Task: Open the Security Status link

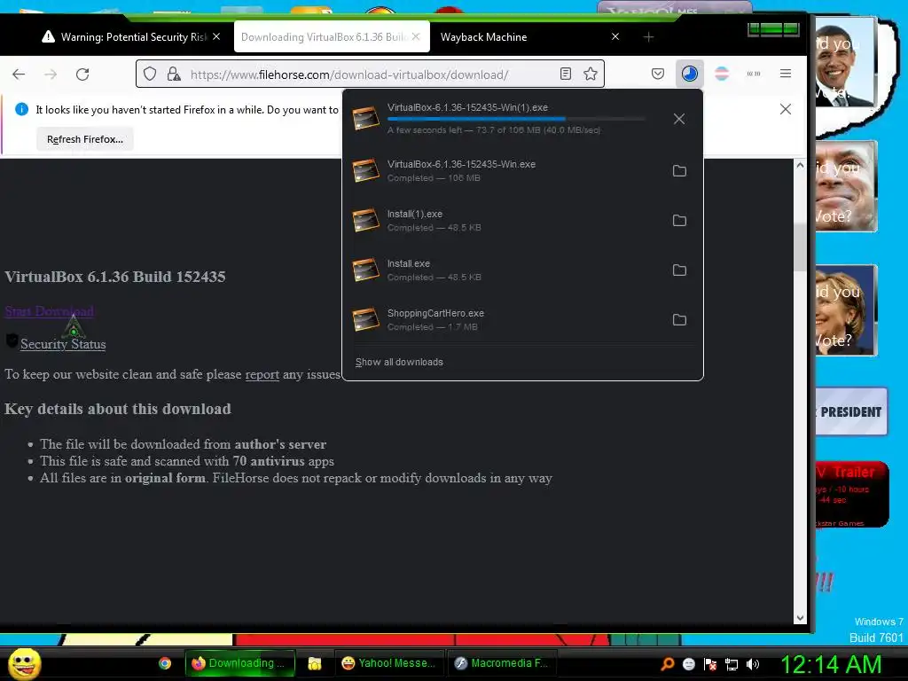Action: click(x=63, y=344)
